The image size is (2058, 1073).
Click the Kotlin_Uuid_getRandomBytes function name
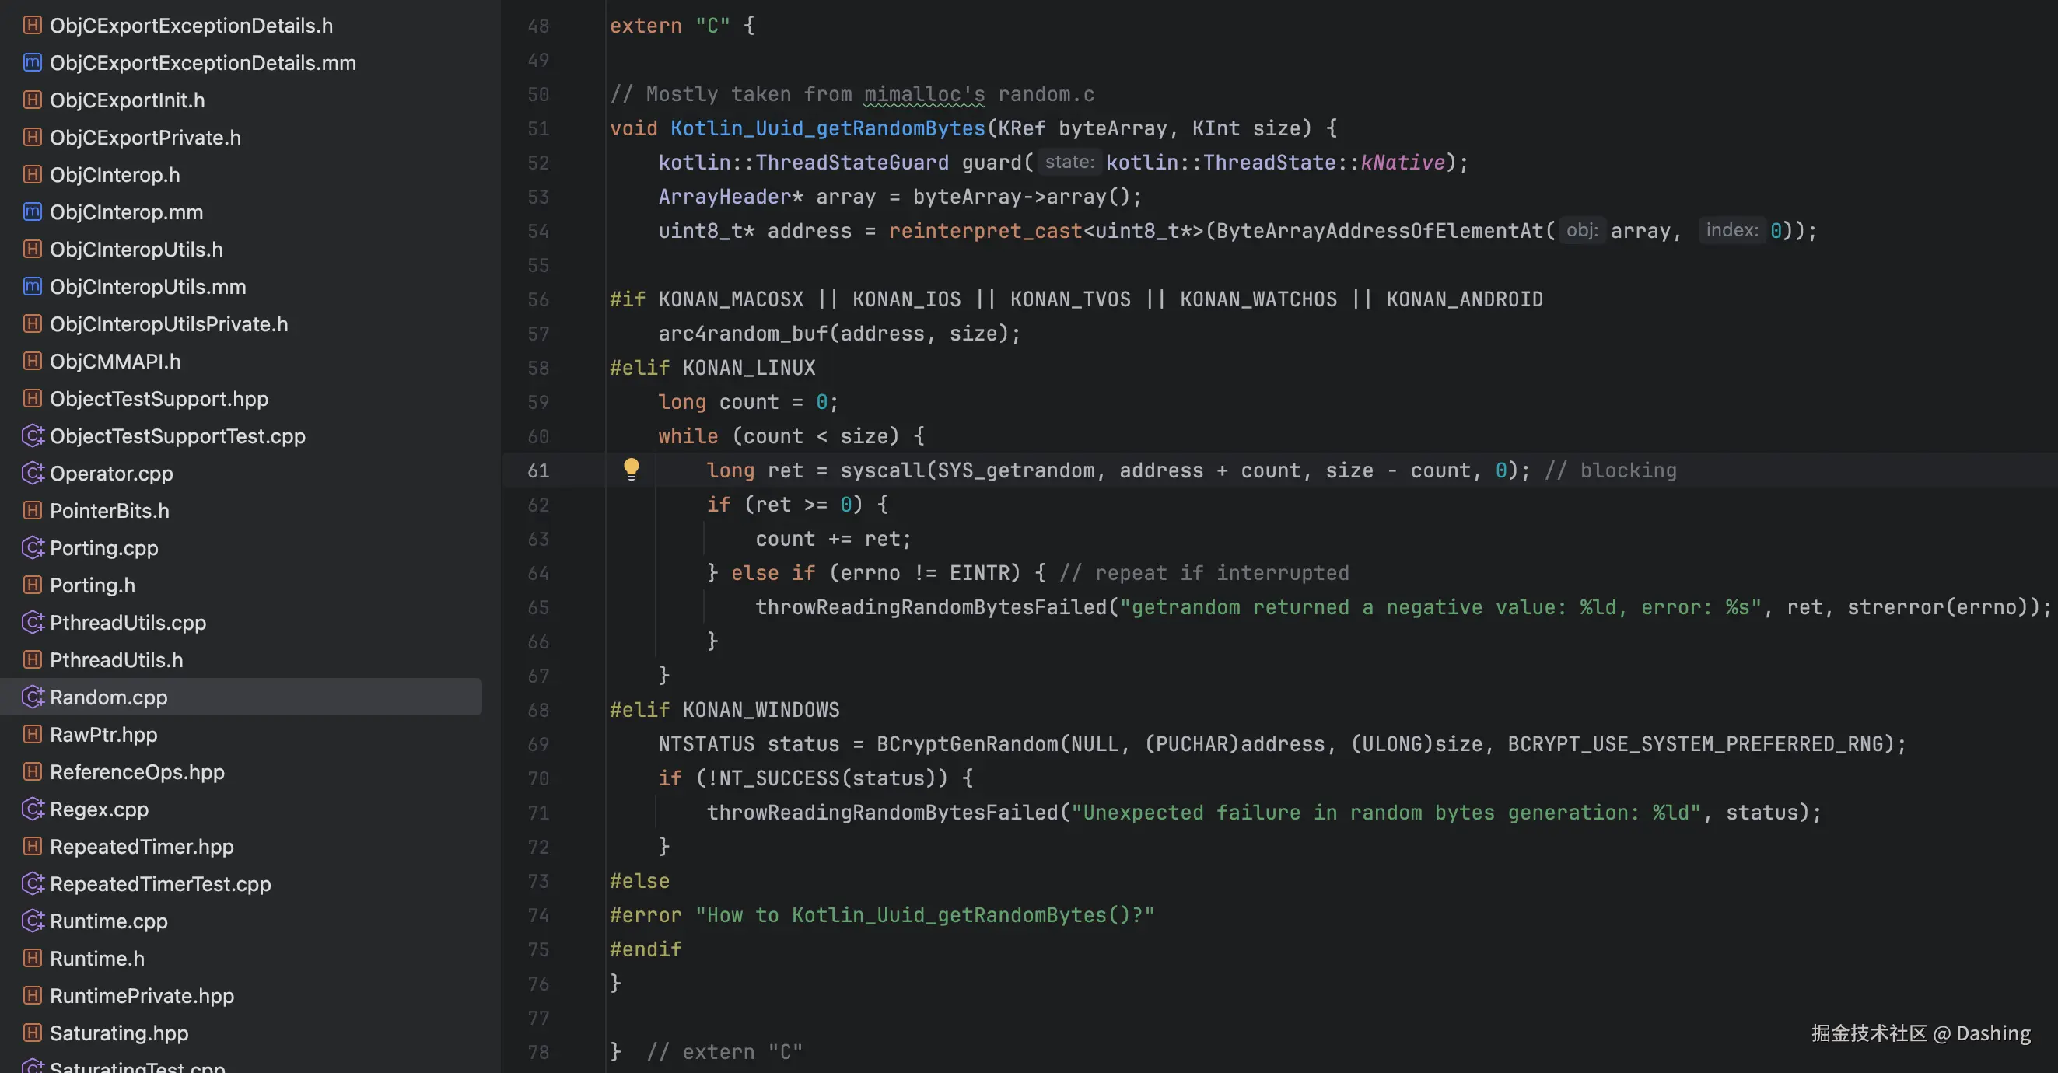(827, 128)
